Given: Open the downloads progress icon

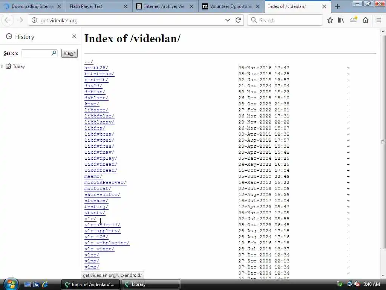Looking at the screenshot, I should tap(353, 20).
